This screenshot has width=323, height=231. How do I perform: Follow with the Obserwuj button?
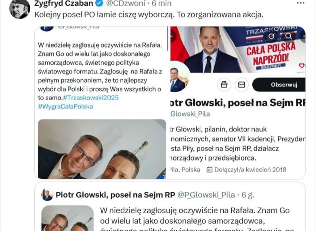point(279,85)
